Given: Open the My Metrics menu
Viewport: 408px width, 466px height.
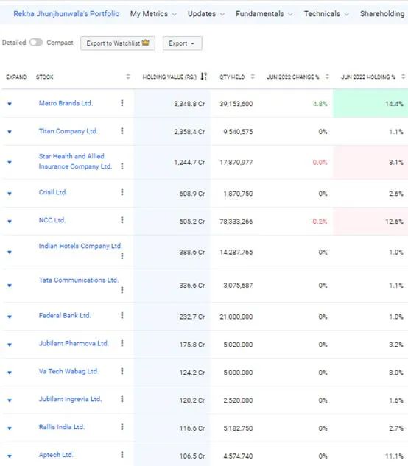Looking at the screenshot, I should click(x=153, y=14).
